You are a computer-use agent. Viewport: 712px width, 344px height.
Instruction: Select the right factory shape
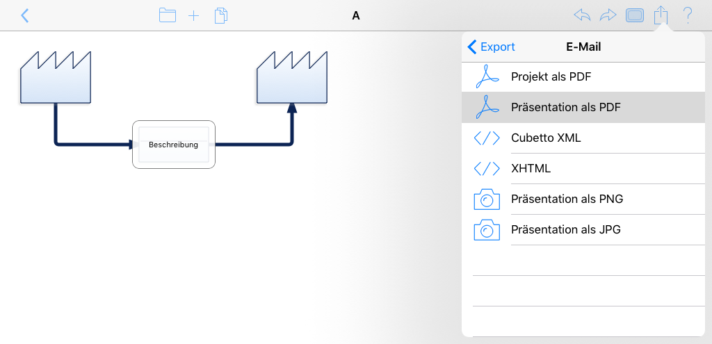tap(292, 77)
